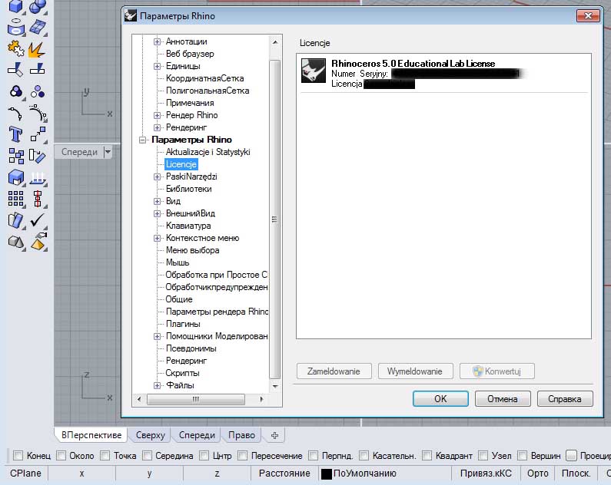Expand the Рендер Rhino tree node
Viewport: 611px width, 485px height.
[x=157, y=115]
